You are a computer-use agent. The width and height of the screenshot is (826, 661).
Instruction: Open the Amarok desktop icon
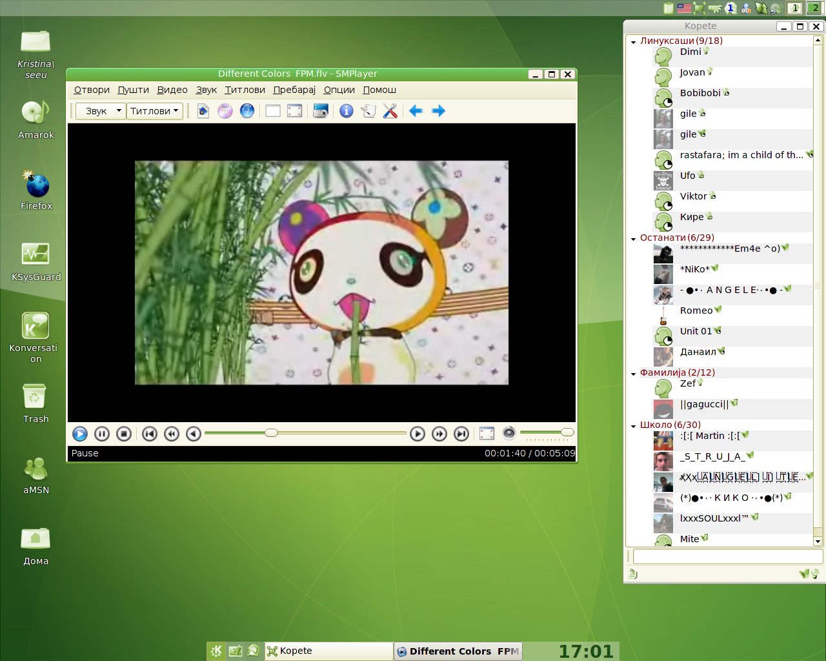[36, 120]
